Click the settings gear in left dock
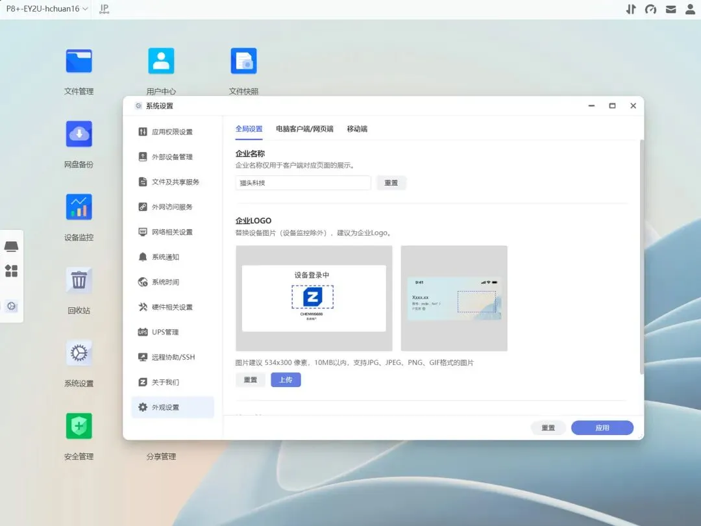This screenshot has height=526, width=701. pyautogui.click(x=11, y=306)
